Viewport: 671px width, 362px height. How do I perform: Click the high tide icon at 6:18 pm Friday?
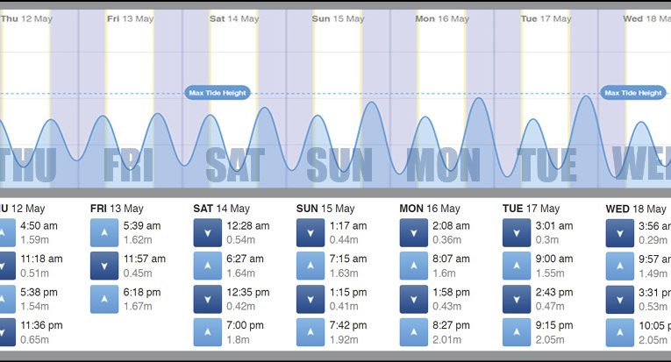tap(104, 298)
